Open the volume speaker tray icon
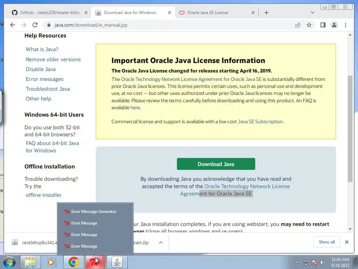This screenshot has height=269, width=358. tap(323, 262)
